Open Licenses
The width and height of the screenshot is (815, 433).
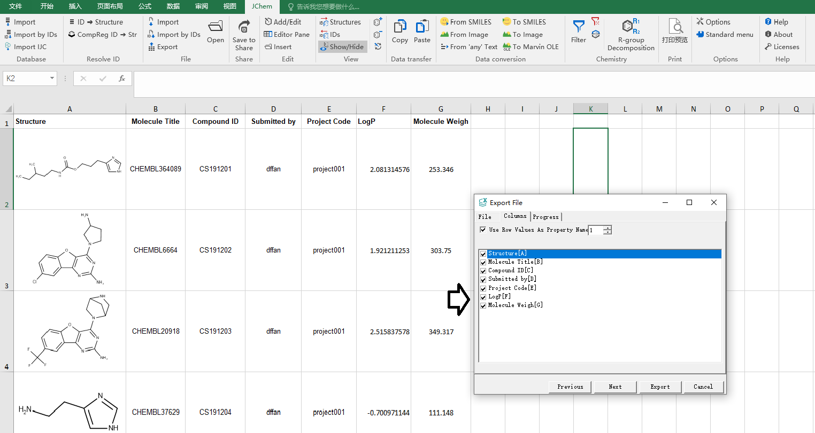coord(782,46)
